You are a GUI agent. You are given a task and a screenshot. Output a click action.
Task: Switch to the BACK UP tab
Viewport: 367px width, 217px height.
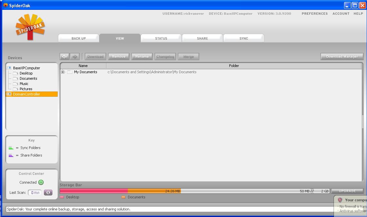[x=79, y=38]
